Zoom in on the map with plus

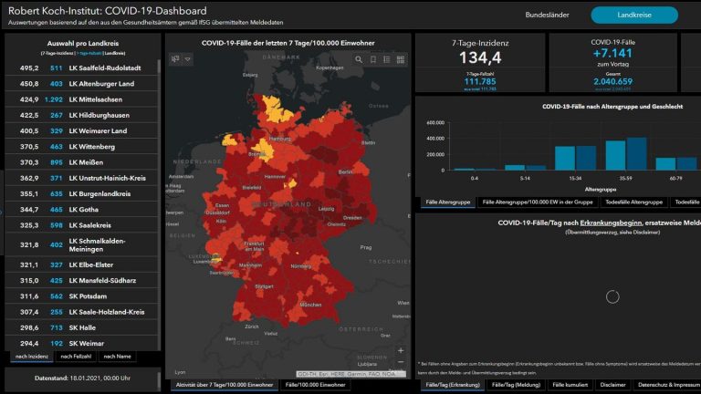401,350
